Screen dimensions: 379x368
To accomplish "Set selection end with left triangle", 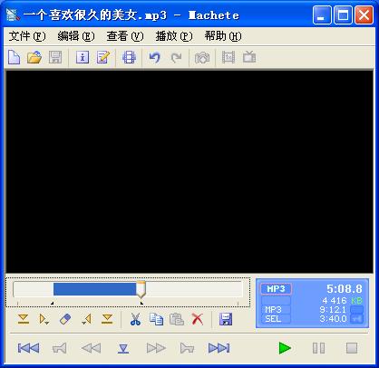I will [86, 319].
